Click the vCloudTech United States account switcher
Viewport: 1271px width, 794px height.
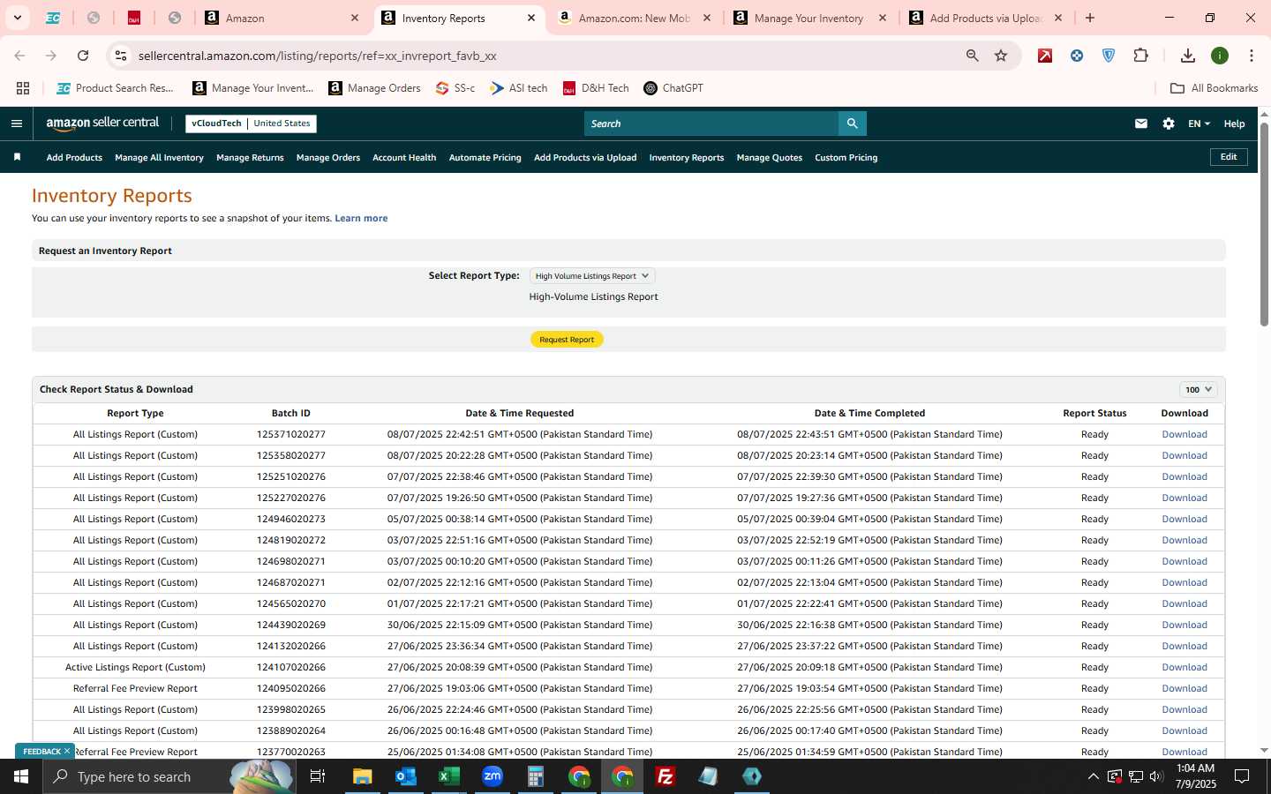pos(251,124)
